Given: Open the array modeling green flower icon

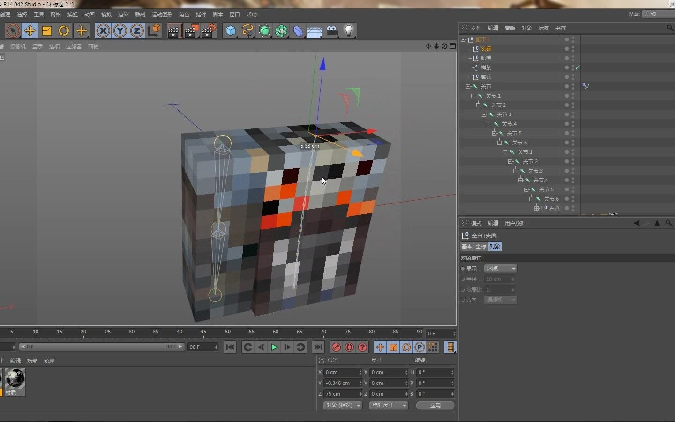Looking at the screenshot, I should [x=281, y=31].
